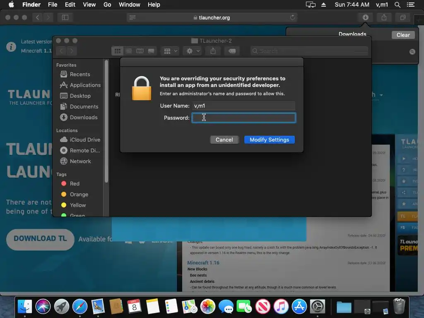Cancel the security override dialog
This screenshot has height=318, width=424.
tap(224, 140)
